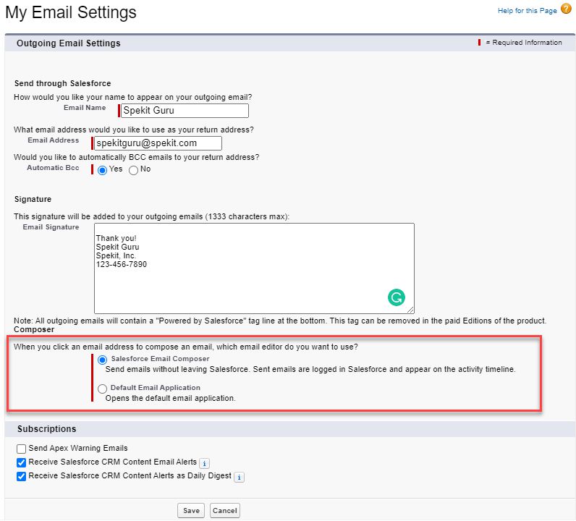Click the signature box resize handle
This screenshot has height=521, width=576.
pos(411,310)
